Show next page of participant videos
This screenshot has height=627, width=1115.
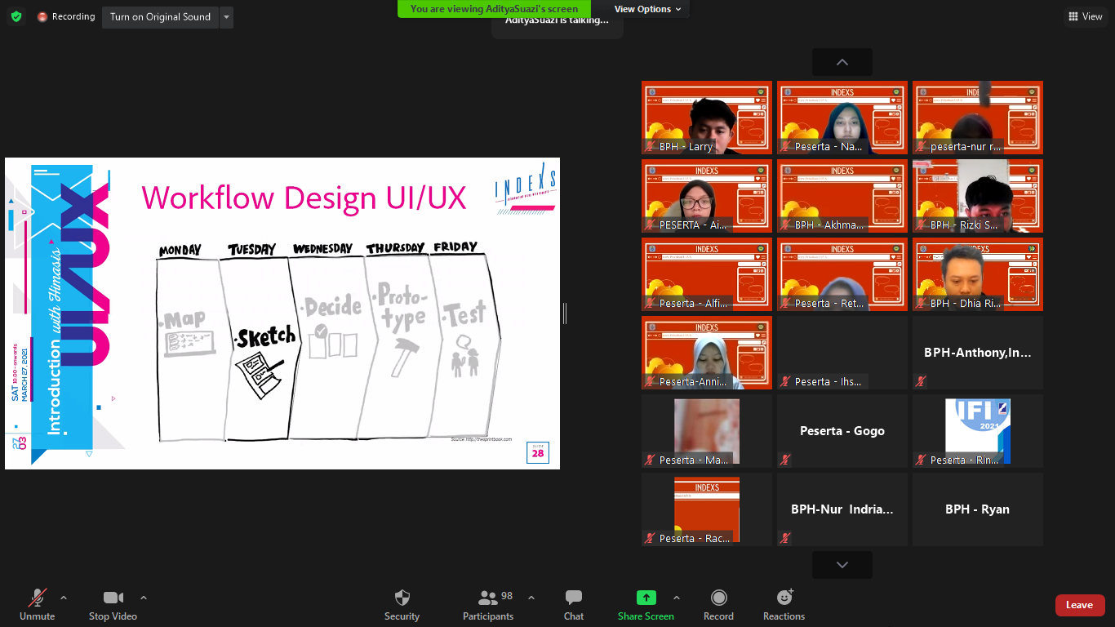click(x=842, y=565)
